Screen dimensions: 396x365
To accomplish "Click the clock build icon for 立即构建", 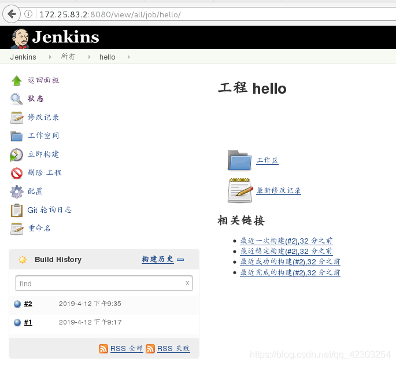I will (x=16, y=154).
